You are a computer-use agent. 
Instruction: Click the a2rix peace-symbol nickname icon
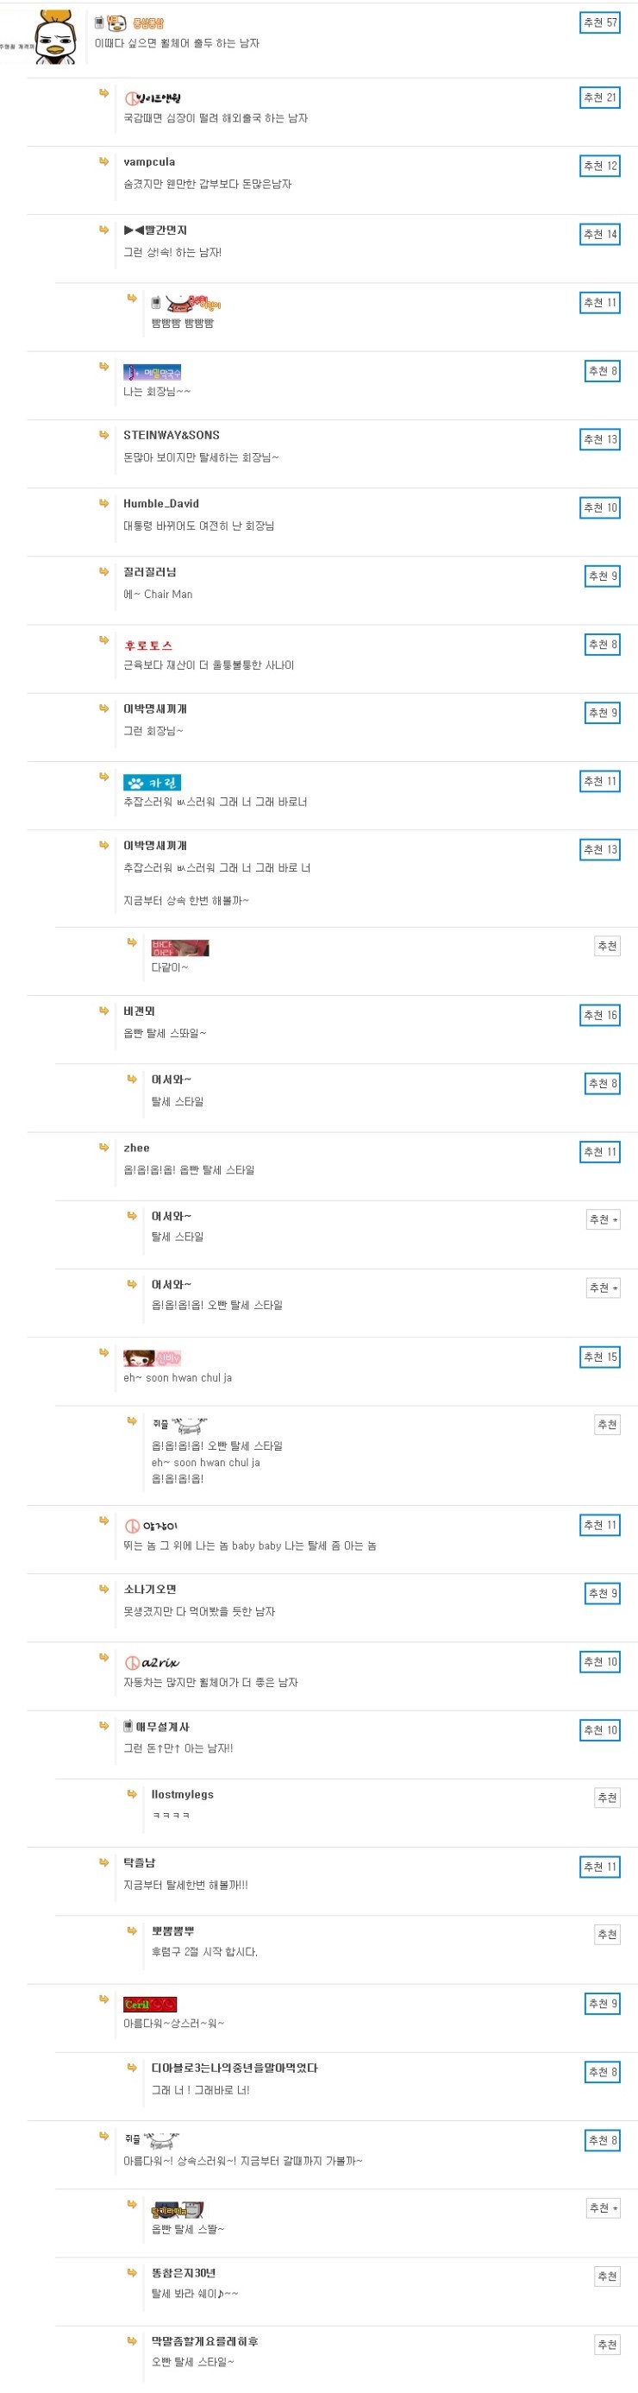[x=152, y=1663]
